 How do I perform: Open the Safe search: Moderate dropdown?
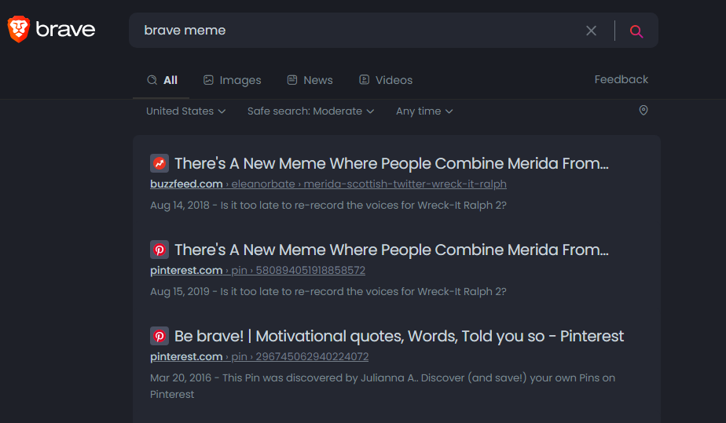pyautogui.click(x=310, y=111)
